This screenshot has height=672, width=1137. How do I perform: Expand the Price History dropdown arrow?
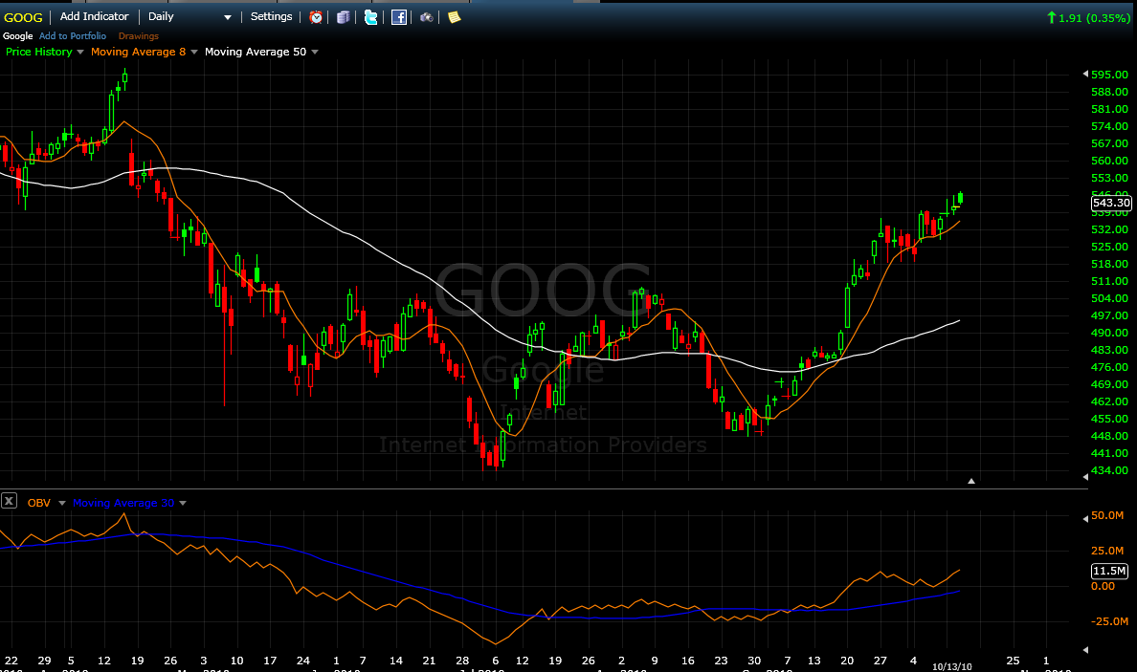pyautogui.click(x=79, y=53)
